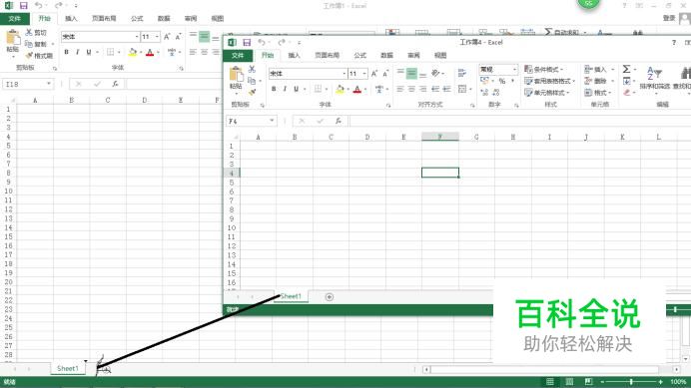Toggle middle align in front 工作簿4 window
Viewport: 691px width, 388px height.
coord(411,73)
